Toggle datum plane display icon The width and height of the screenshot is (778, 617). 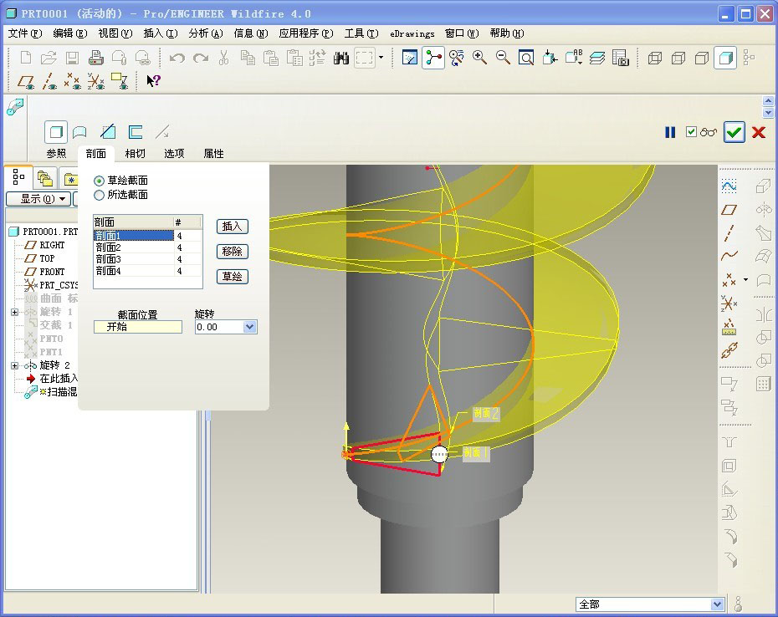[25, 81]
